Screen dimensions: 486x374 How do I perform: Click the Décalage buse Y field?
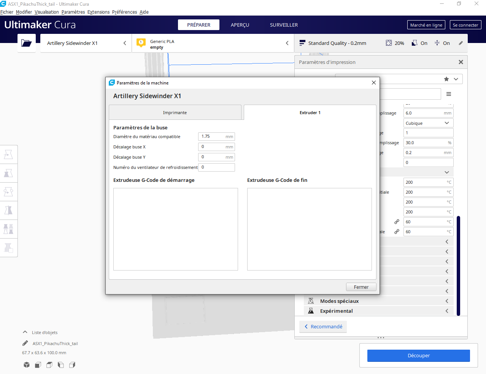(x=216, y=157)
